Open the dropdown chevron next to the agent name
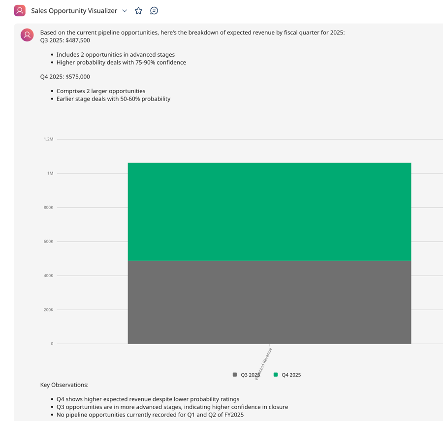The width and height of the screenshot is (443, 423). click(x=125, y=10)
